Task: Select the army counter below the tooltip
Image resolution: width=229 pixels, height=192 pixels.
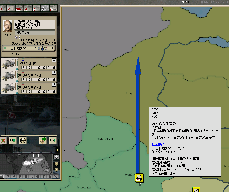Action: [196, 190]
